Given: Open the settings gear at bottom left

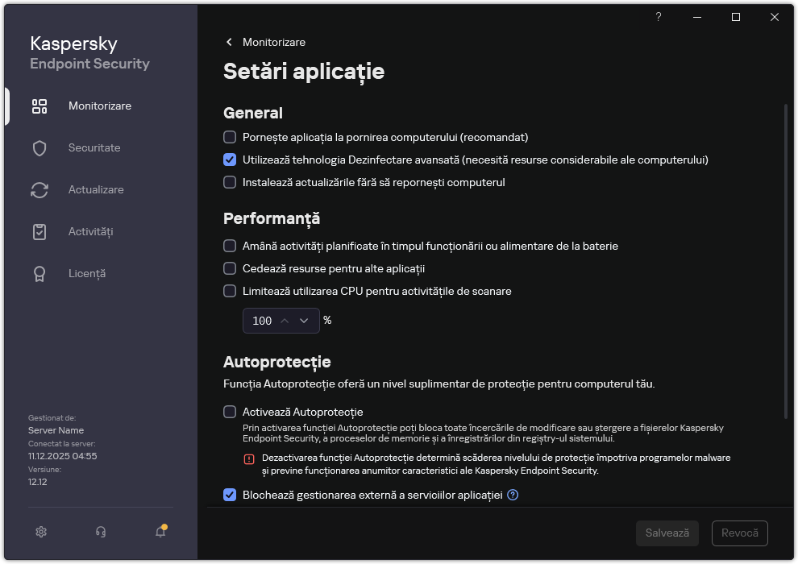Looking at the screenshot, I should tap(40, 532).
